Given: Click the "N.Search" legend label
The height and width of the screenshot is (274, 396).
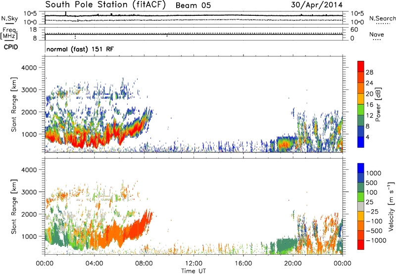Looking at the screenshot, I should (x=383, y=18).
